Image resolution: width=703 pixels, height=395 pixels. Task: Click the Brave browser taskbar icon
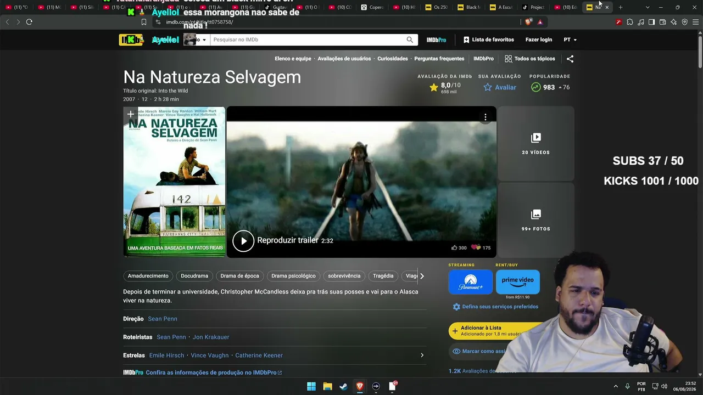[360, 386]
